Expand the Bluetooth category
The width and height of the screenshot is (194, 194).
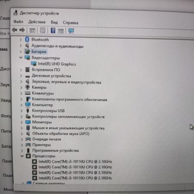(21, 40)
